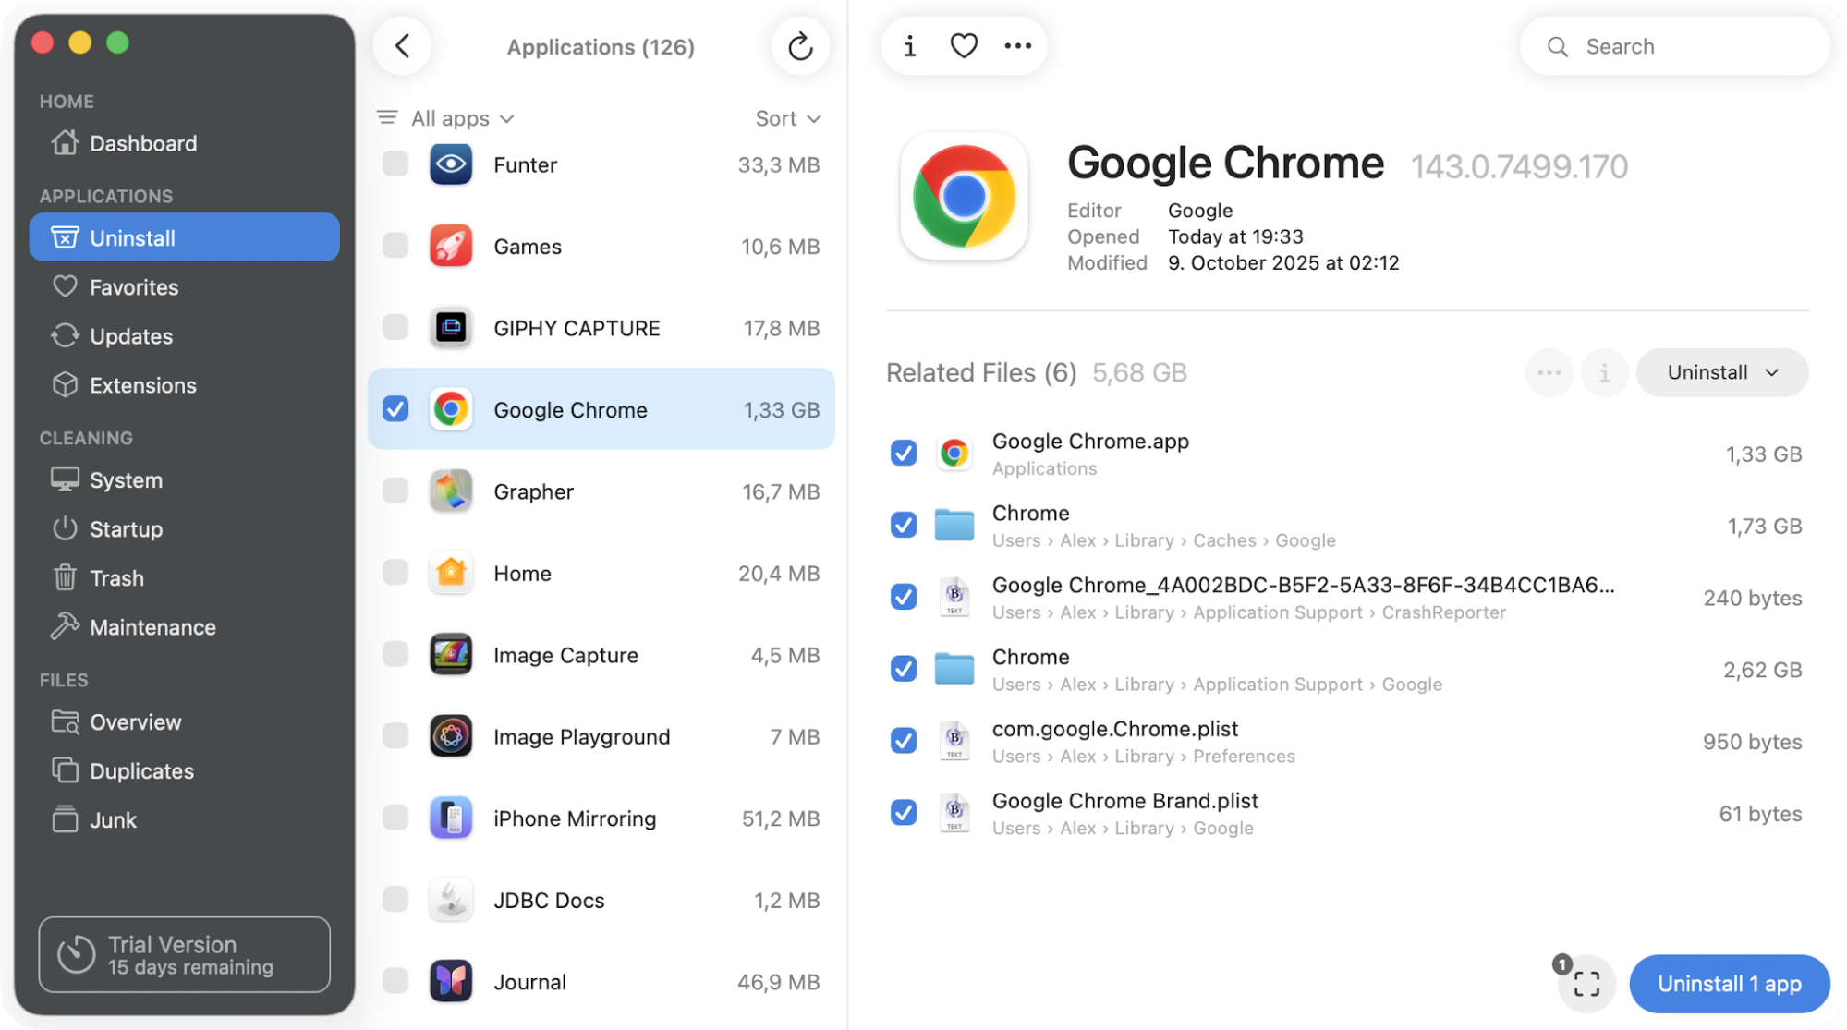1847x1030 pixels.
Task: Click the large Google Chrome logo
Action: pyautogui.click(x=964, y=196)
